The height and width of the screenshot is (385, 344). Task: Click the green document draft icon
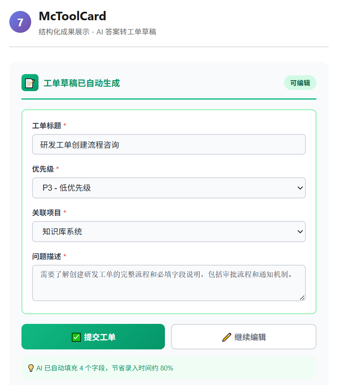(30, 82)
